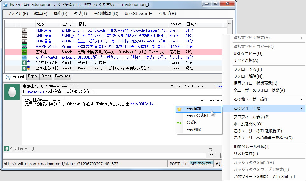Screen dimensions: 306x181
Task: Expand このツイートを submenu
Action: [264, 108]
